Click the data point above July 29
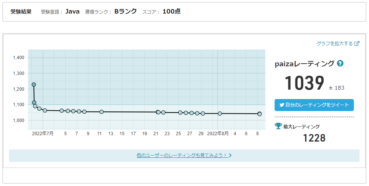 click(203, 113)
